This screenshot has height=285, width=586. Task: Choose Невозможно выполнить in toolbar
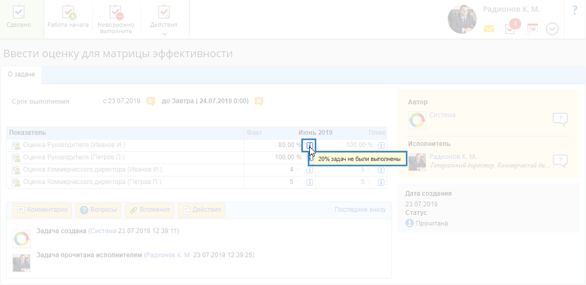pos(116,19)
